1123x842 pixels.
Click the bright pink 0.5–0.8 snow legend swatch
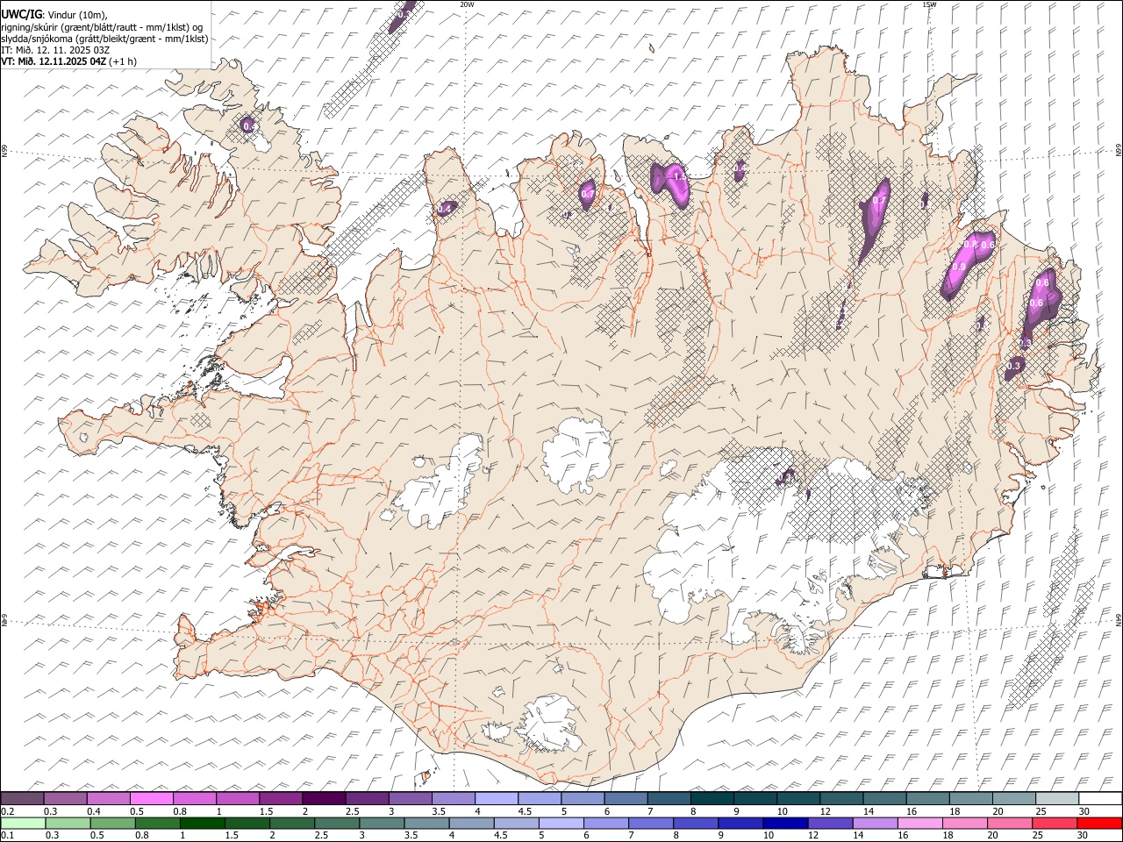pos(152,799)
